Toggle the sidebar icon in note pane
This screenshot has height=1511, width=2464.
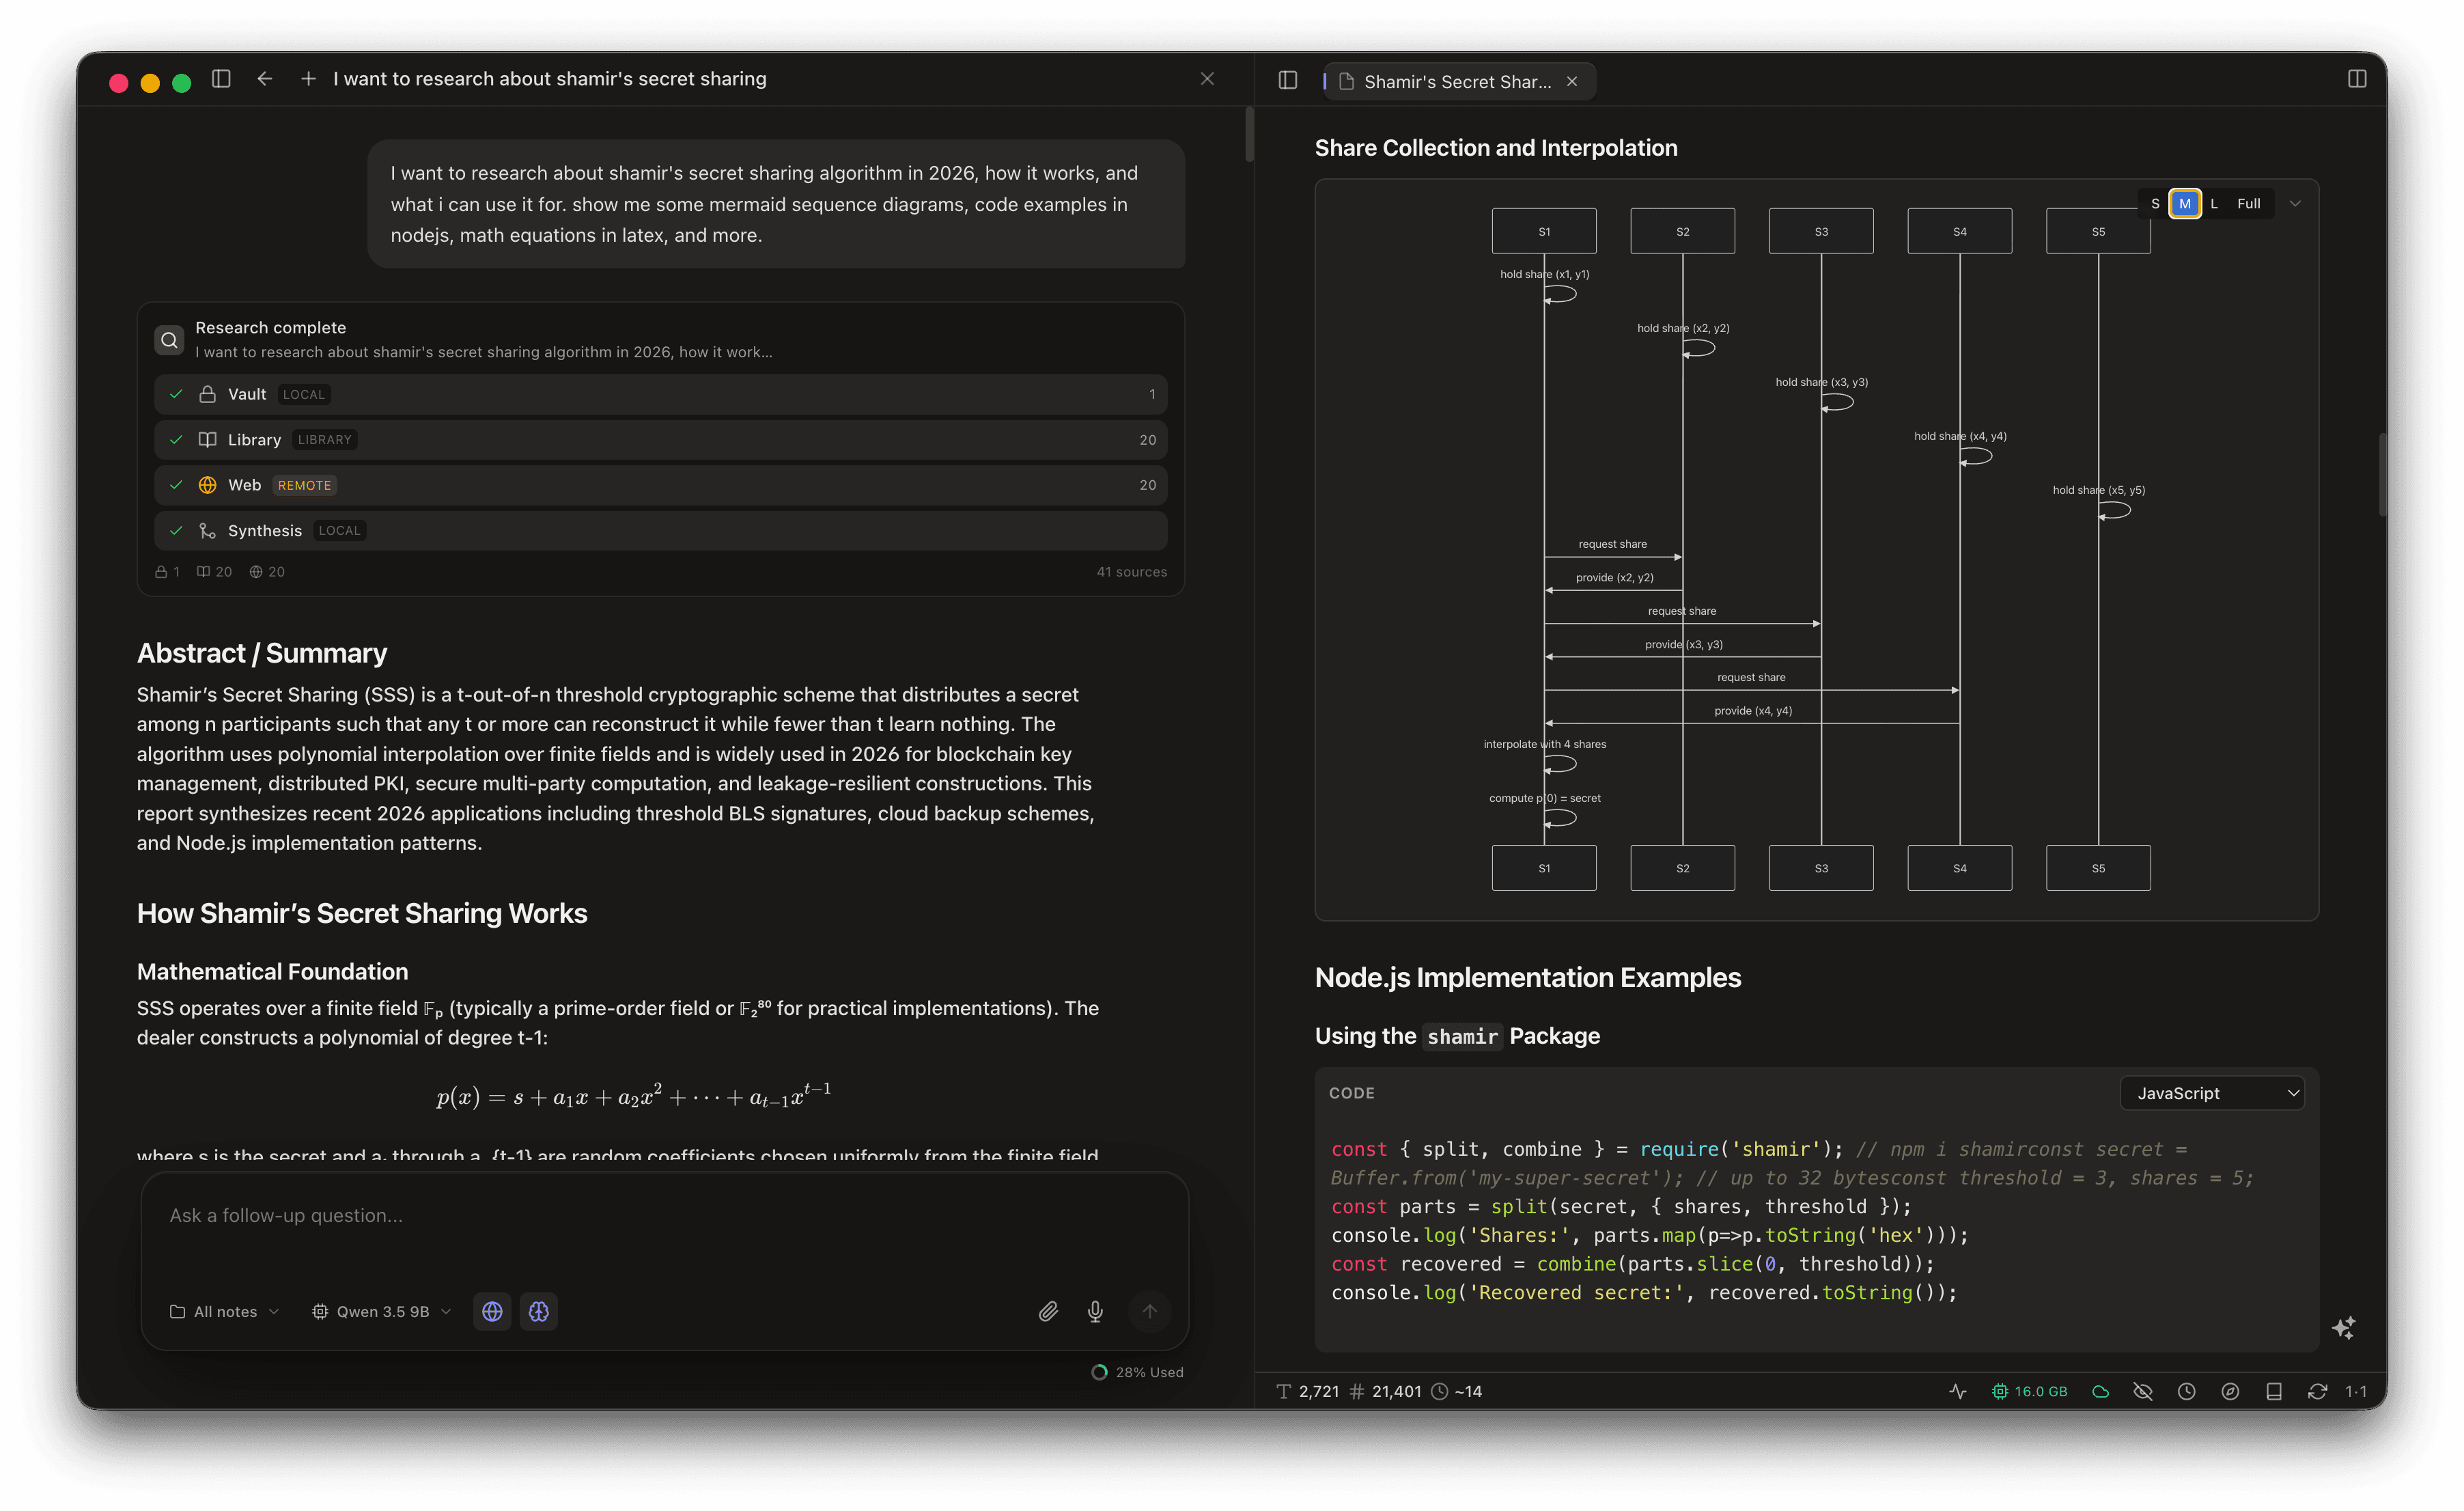pyautogui.click(x=1287, y=80)
